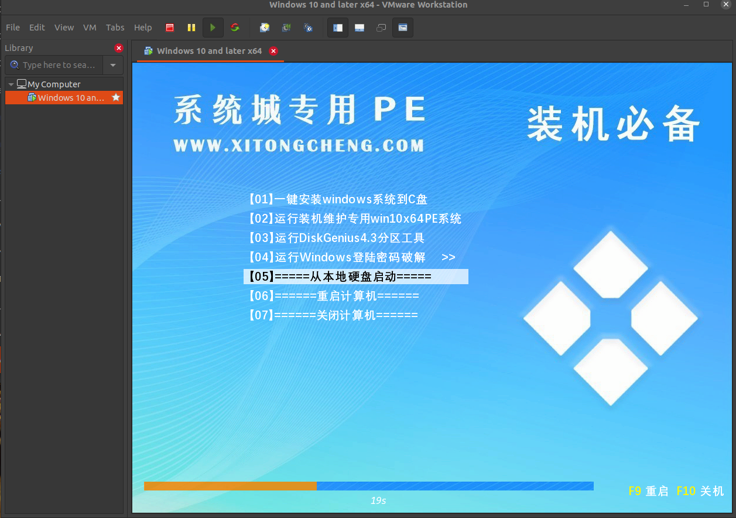
Task: Click the 19s countdown text
Action: click(x=378, y=500)
